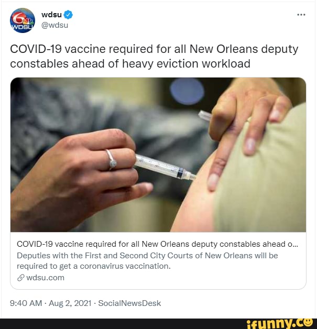
Task: Open the Aug 2, 2021 date link
Action: [x=70, y=303]
